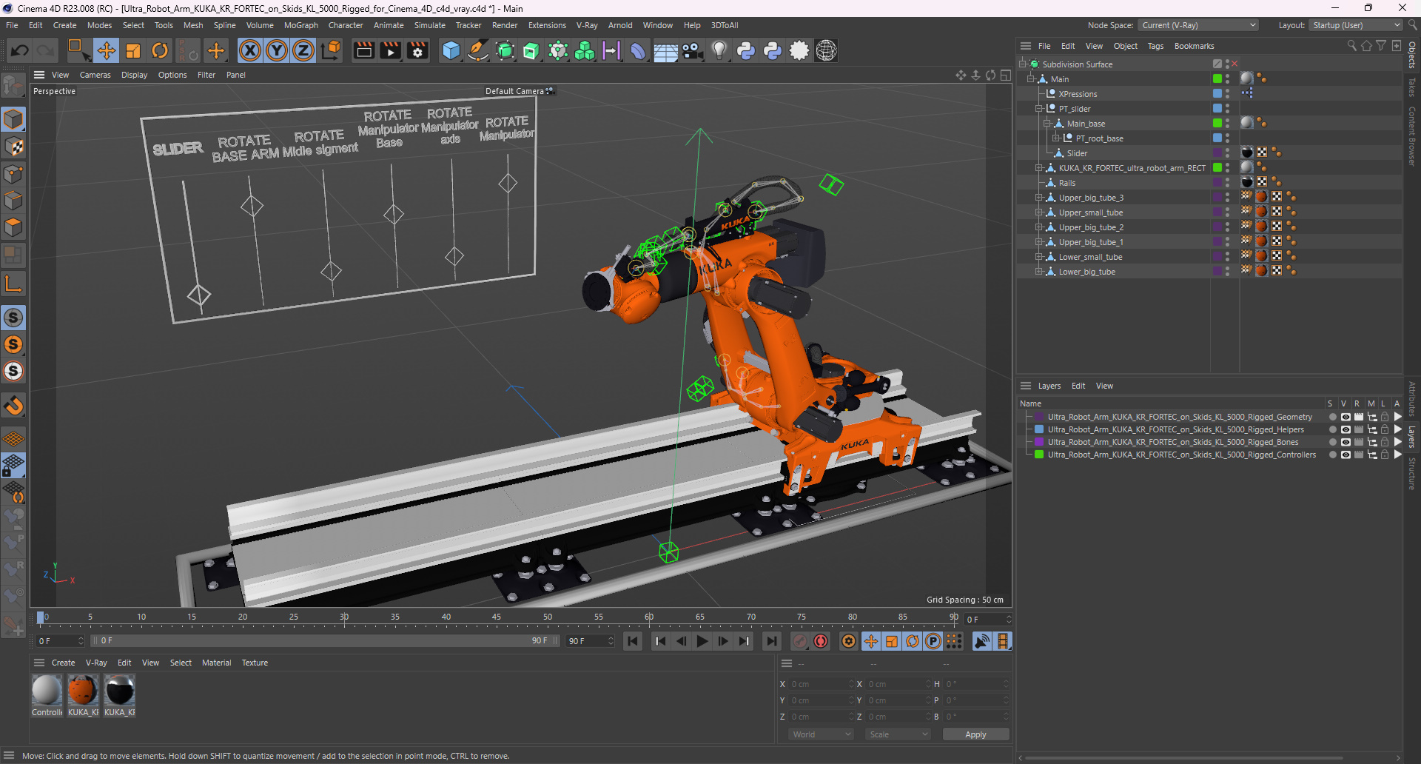Go to end of animation
This screenshot has width=1421, height=764.
pyautogui.click(x=771, y=641)
